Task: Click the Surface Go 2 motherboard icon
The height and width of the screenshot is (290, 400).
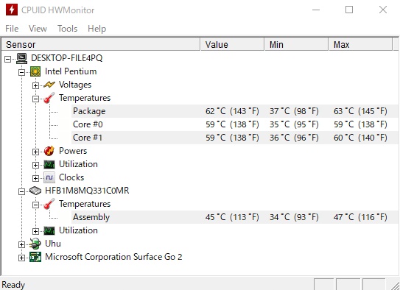Action: 35,257
